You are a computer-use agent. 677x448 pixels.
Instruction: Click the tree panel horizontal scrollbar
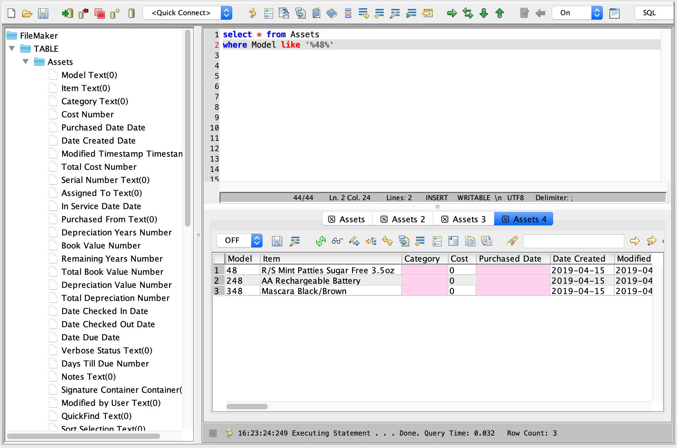[84, 436]
